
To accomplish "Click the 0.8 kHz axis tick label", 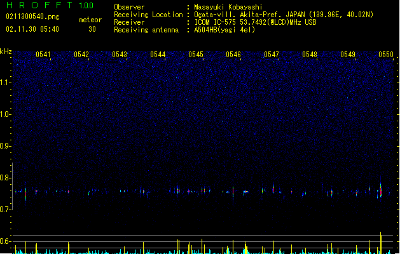I will 5,178.
